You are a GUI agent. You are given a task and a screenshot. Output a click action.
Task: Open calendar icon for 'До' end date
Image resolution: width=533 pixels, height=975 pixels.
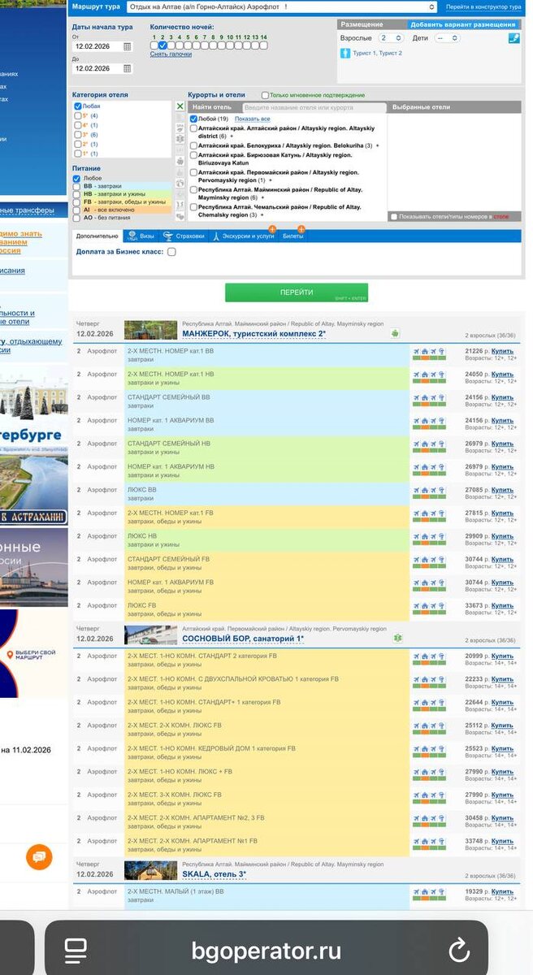coord(127,69)
